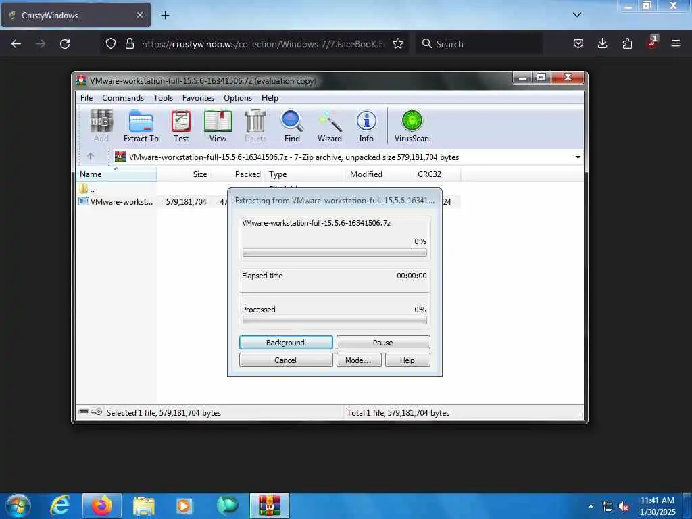The image size is (692, 519).
Task: Click the green globe taskbar icon
Action: 227,505
